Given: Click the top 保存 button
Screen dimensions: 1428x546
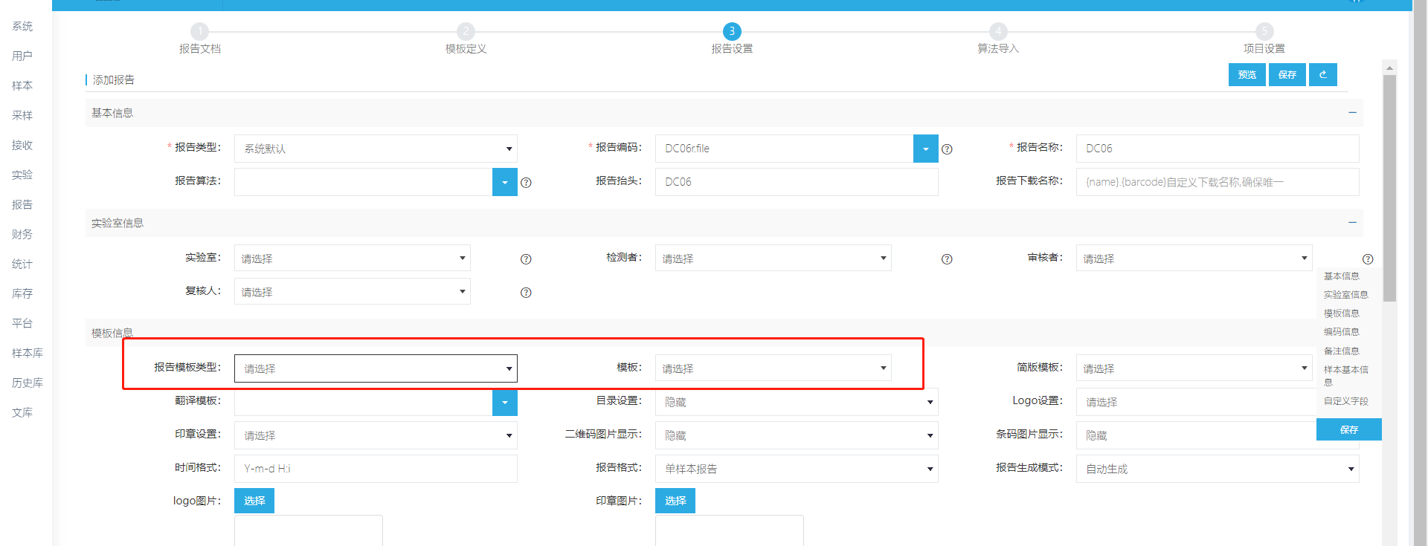Looking at the screenshot, I should [1287, 74].
